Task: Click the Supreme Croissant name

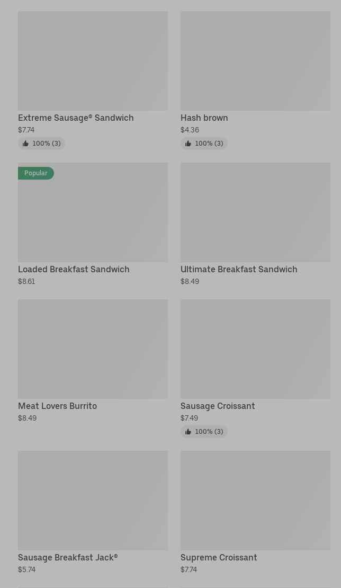Action: click(x=219, y=558)
